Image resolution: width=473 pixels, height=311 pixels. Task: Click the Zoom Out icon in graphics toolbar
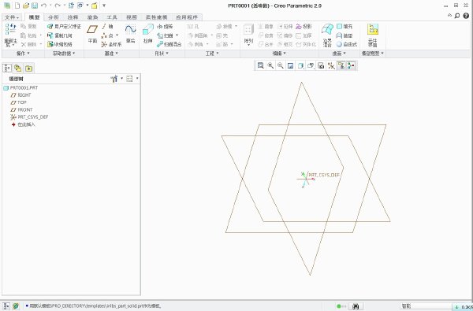click(x=280, y=65)
